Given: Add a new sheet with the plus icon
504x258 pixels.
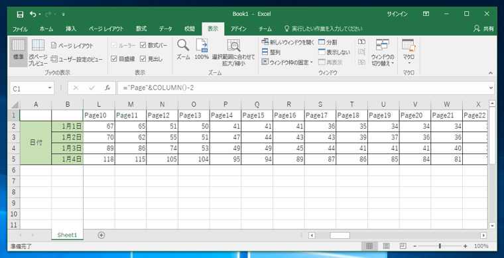Looking at the screenshot, I should point(101,235).
